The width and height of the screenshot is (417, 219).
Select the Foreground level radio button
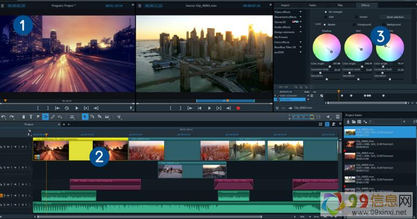[x=354, y=24]
